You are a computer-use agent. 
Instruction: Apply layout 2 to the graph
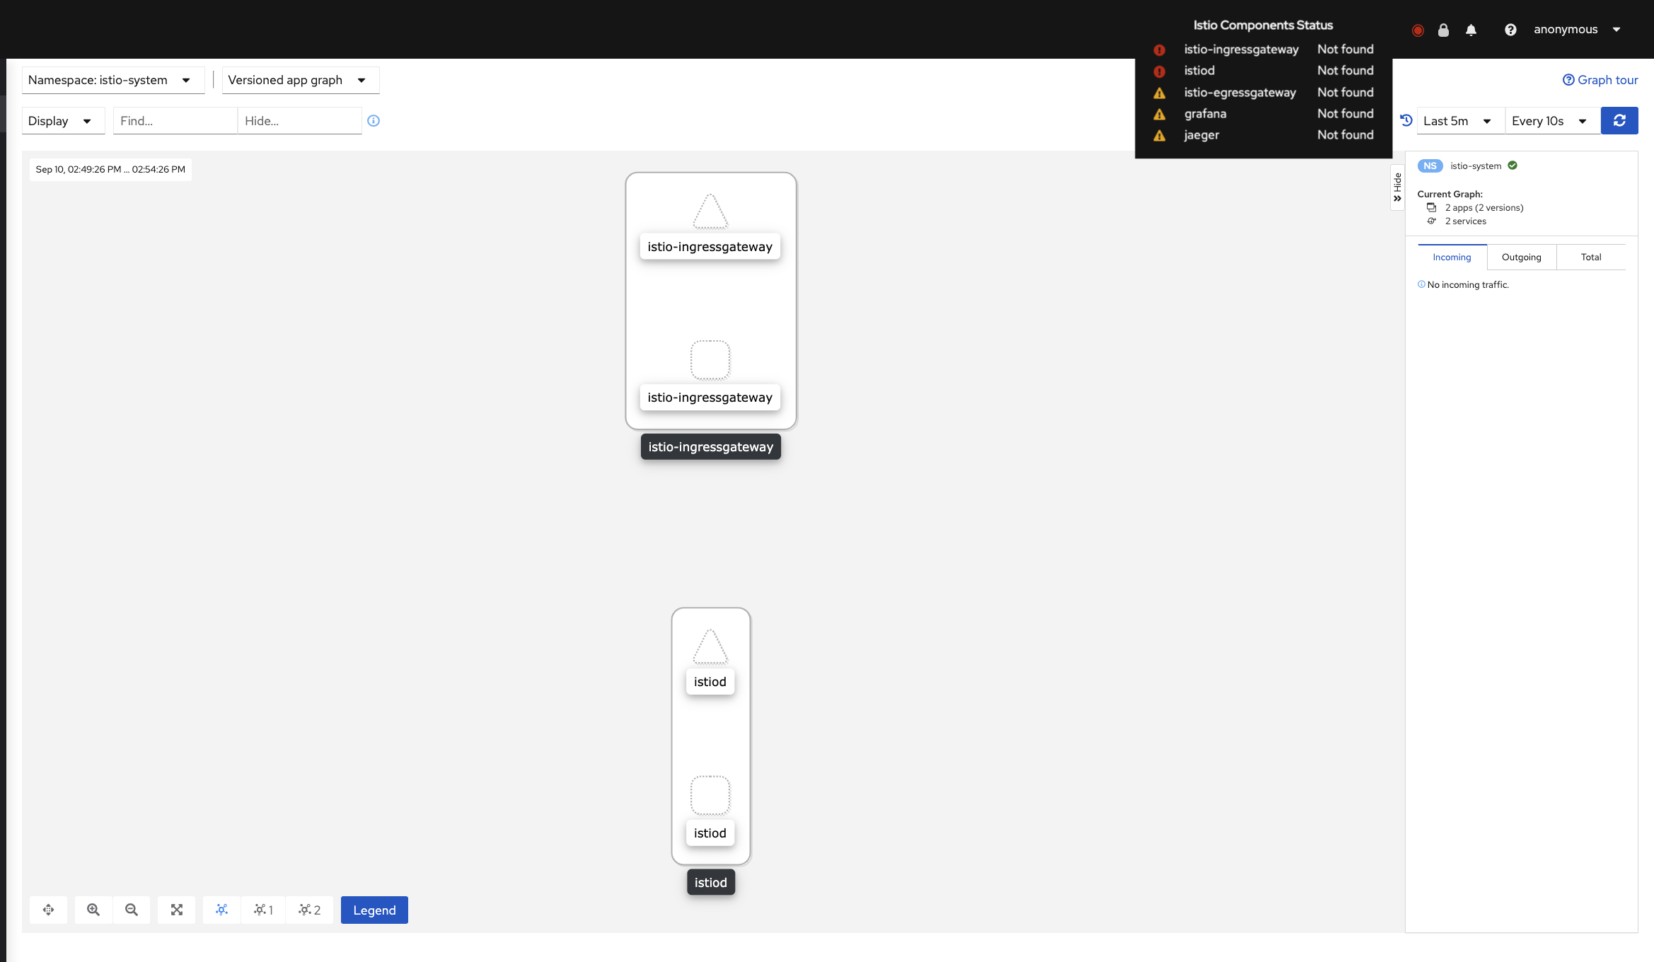coord(309,910)
